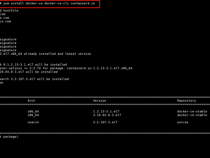This screenshot has height=158, width=210.
Task: Click the 't package)' summary line
Action: click(x=9, y=137)
